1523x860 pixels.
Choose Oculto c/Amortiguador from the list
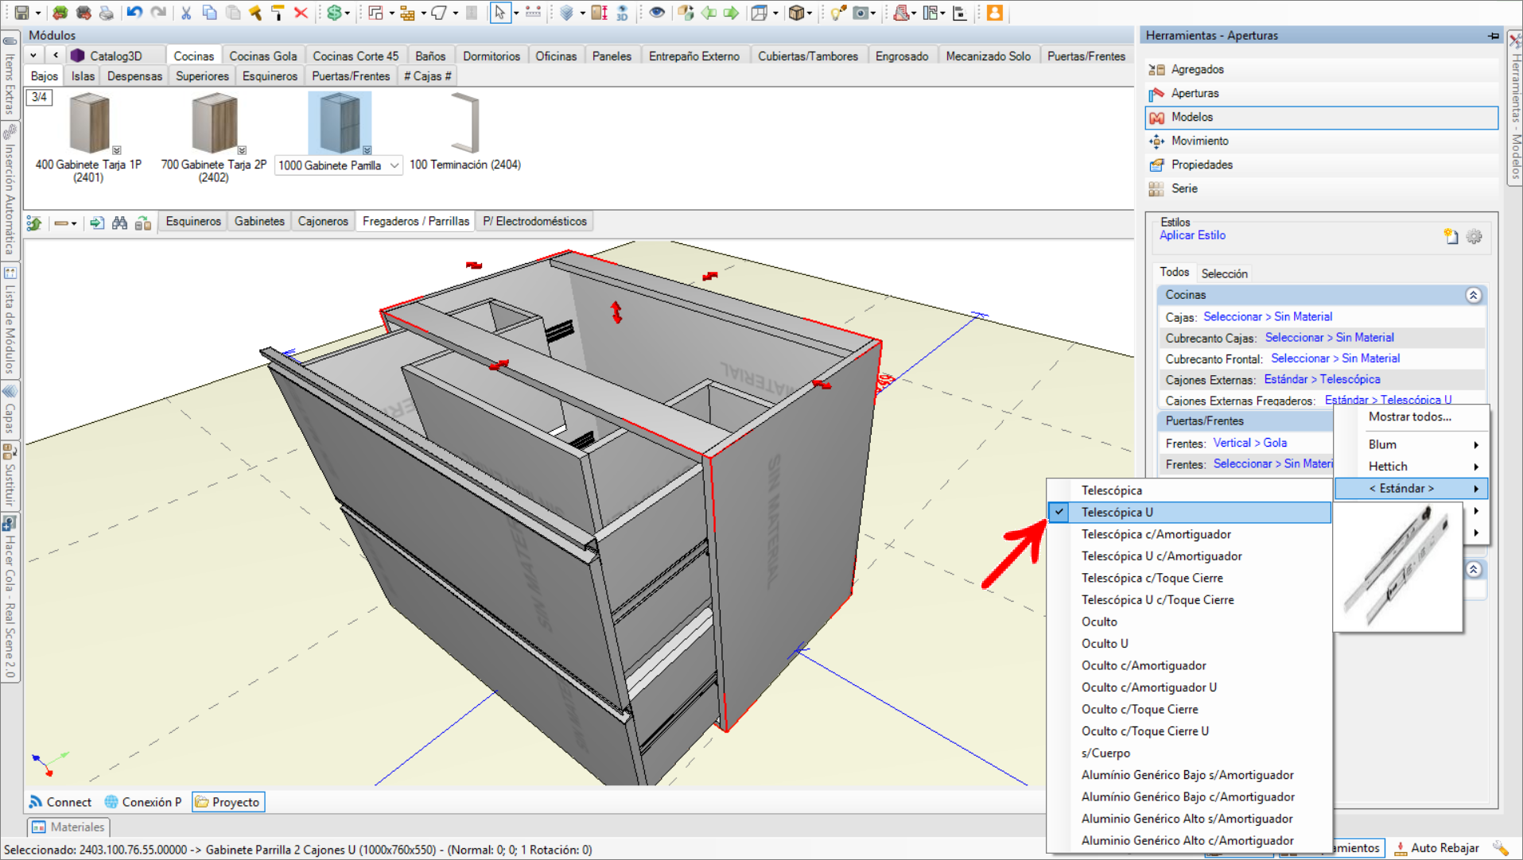point(1143,665)
